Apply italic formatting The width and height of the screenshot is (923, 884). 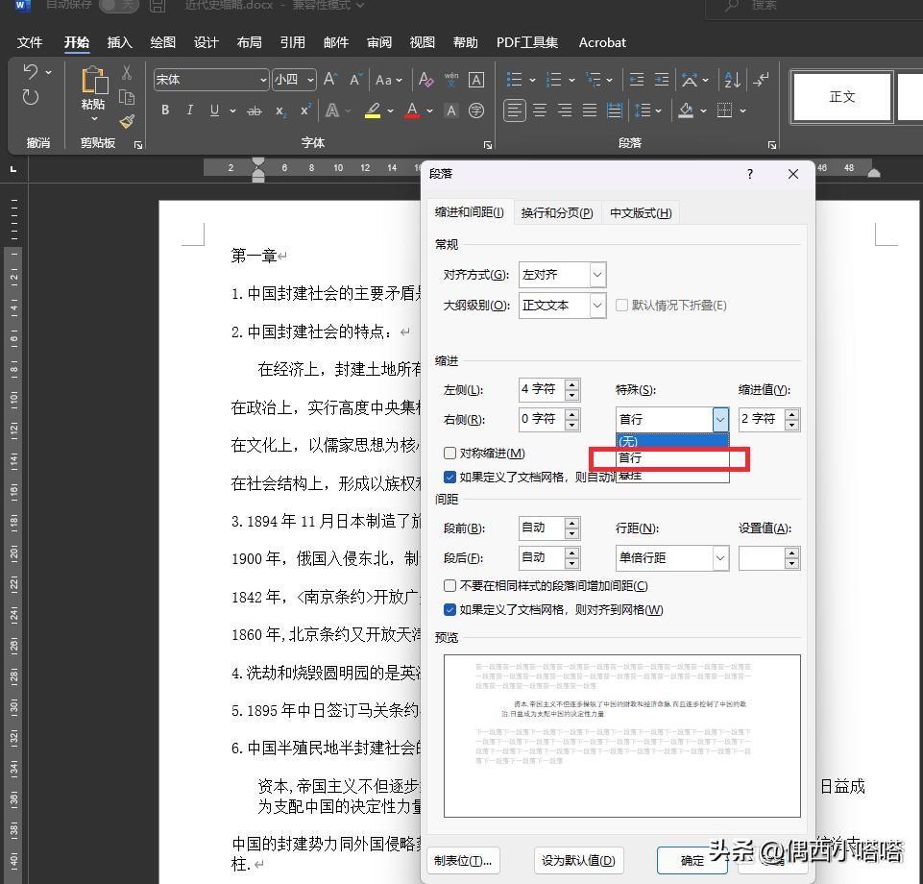point(189,110)
